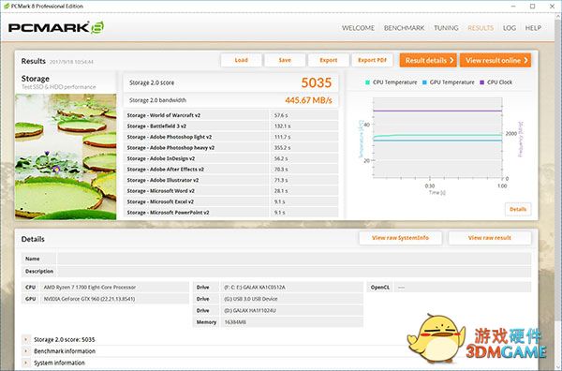The height and width of the screenshot is (371, 562).
Task: Toggle CPU Temperature legend swatch
Action: 367,82
